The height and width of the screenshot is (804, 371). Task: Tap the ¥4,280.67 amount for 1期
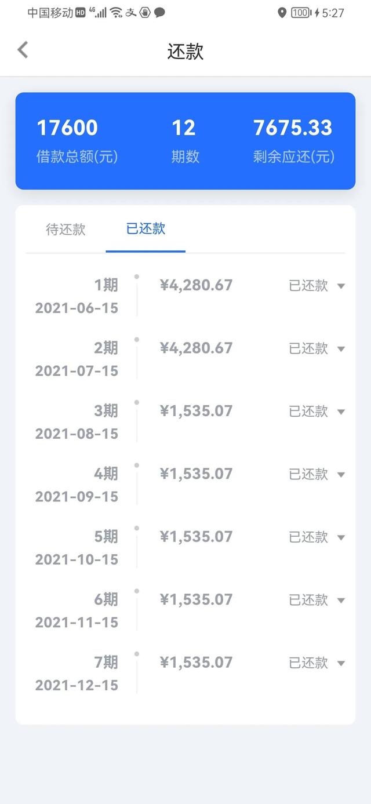point(196,285)
